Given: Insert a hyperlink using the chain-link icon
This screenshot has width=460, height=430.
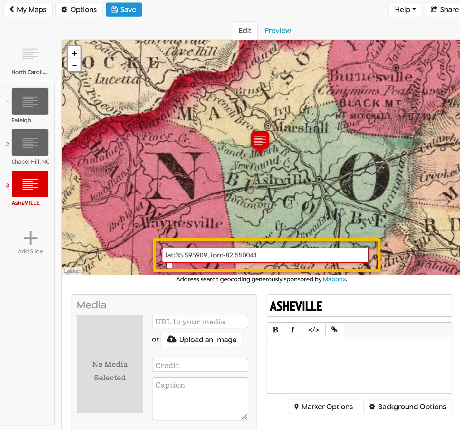Looking at the screenshot, I should [335, 330].
